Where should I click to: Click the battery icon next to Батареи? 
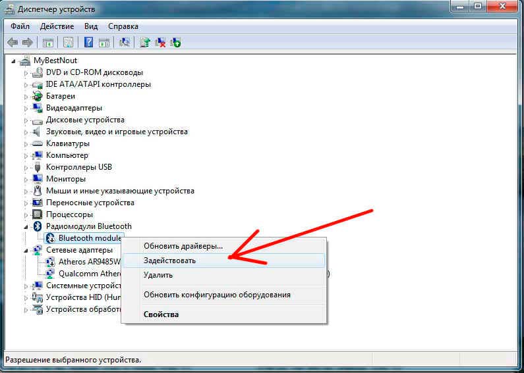coord(37,96)
